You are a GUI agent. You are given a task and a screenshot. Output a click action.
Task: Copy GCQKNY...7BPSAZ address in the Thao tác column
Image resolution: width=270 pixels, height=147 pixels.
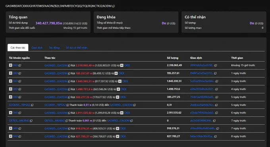click(67, 105)
